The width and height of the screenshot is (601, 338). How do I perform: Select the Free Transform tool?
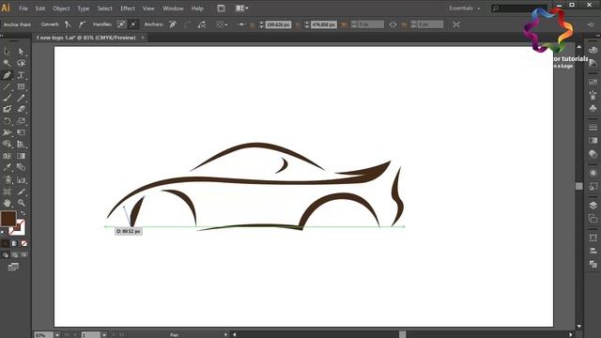22,132
